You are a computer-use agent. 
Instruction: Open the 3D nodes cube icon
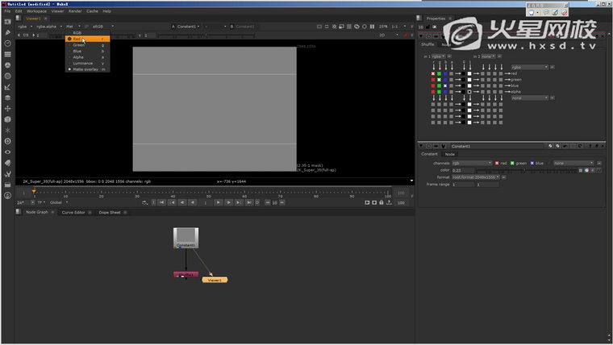pyautogui.click(x=7, y=119)
